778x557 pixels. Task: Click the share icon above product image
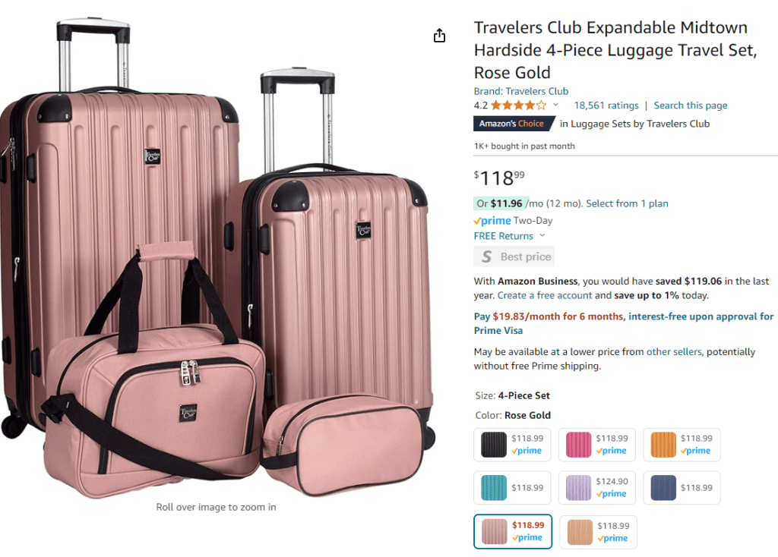tap(439, 36)
